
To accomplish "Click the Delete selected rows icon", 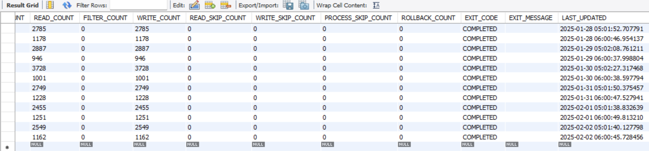I will [226, 5].
